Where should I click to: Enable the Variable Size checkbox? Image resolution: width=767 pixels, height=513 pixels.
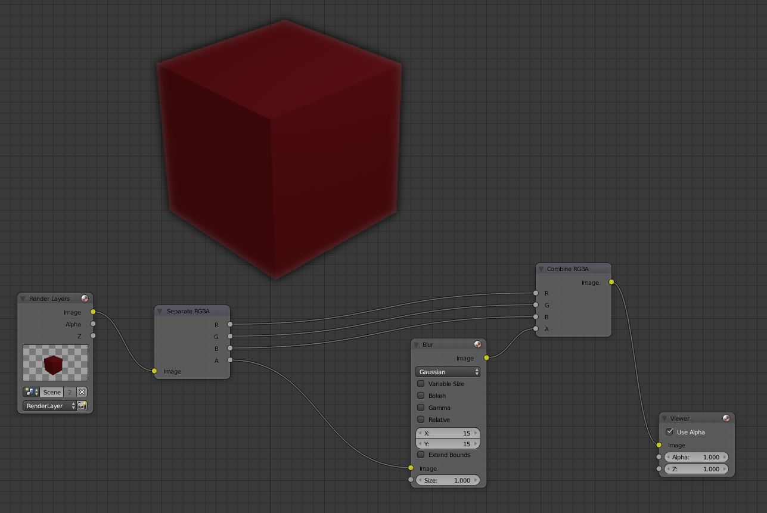(421, 384)
